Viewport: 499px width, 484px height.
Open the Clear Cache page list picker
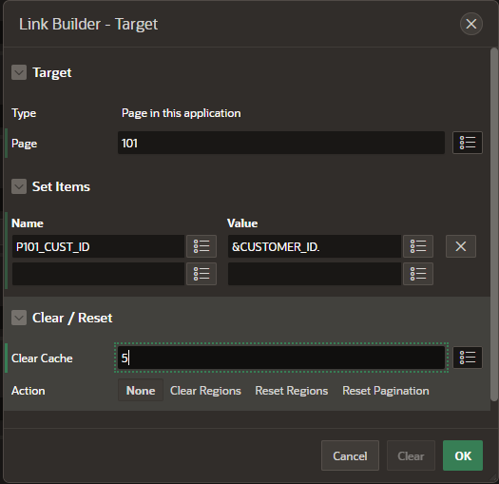click(x=468, y=358)
